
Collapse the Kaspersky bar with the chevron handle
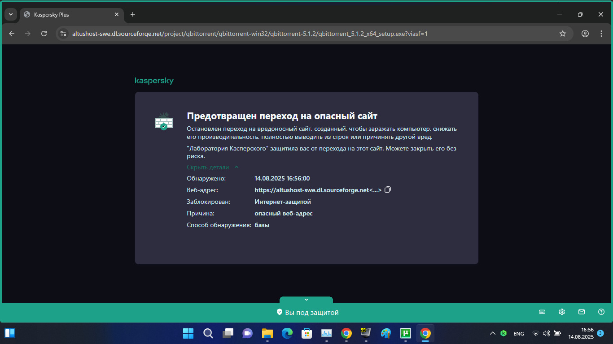(x=306, y=300)
